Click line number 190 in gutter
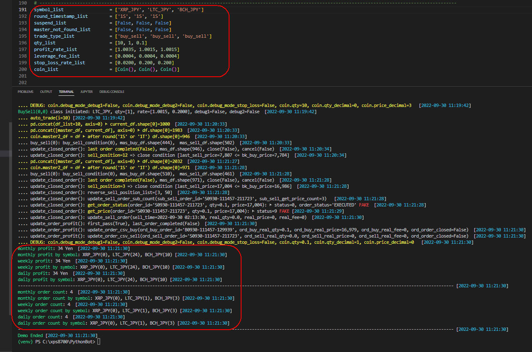532x352 pixels. pyautogui.click(x=23, y=3)
